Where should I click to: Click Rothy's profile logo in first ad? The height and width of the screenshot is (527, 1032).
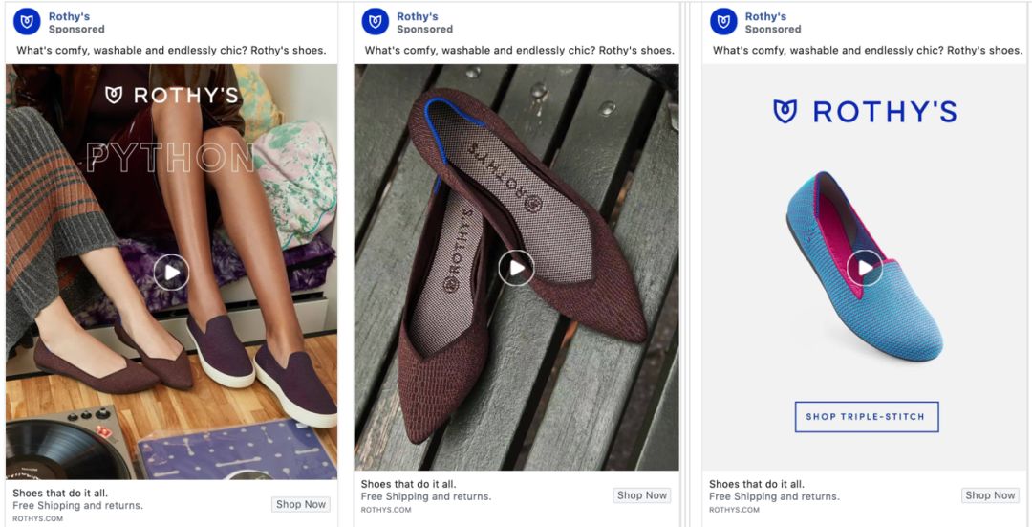click(27, 22)
